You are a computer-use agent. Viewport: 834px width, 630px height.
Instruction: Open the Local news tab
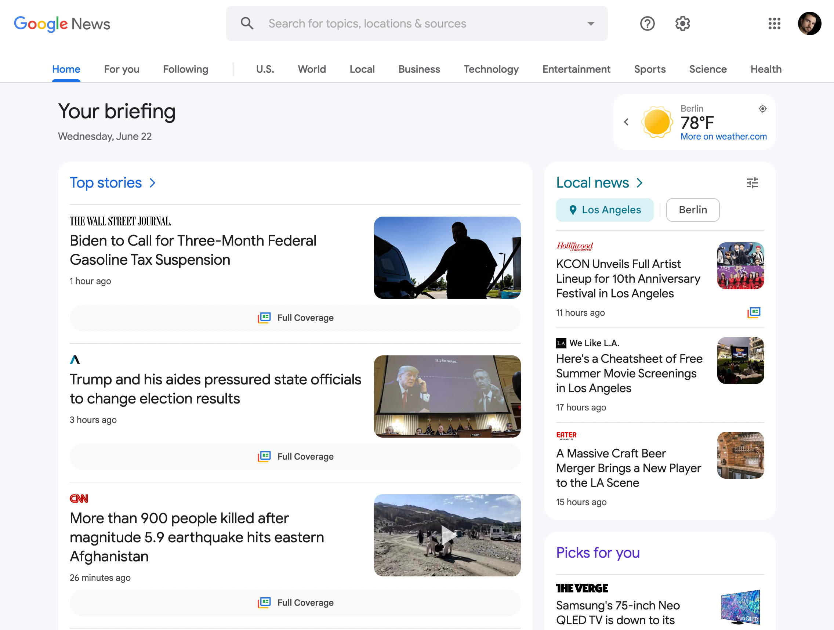coord(362,69)
